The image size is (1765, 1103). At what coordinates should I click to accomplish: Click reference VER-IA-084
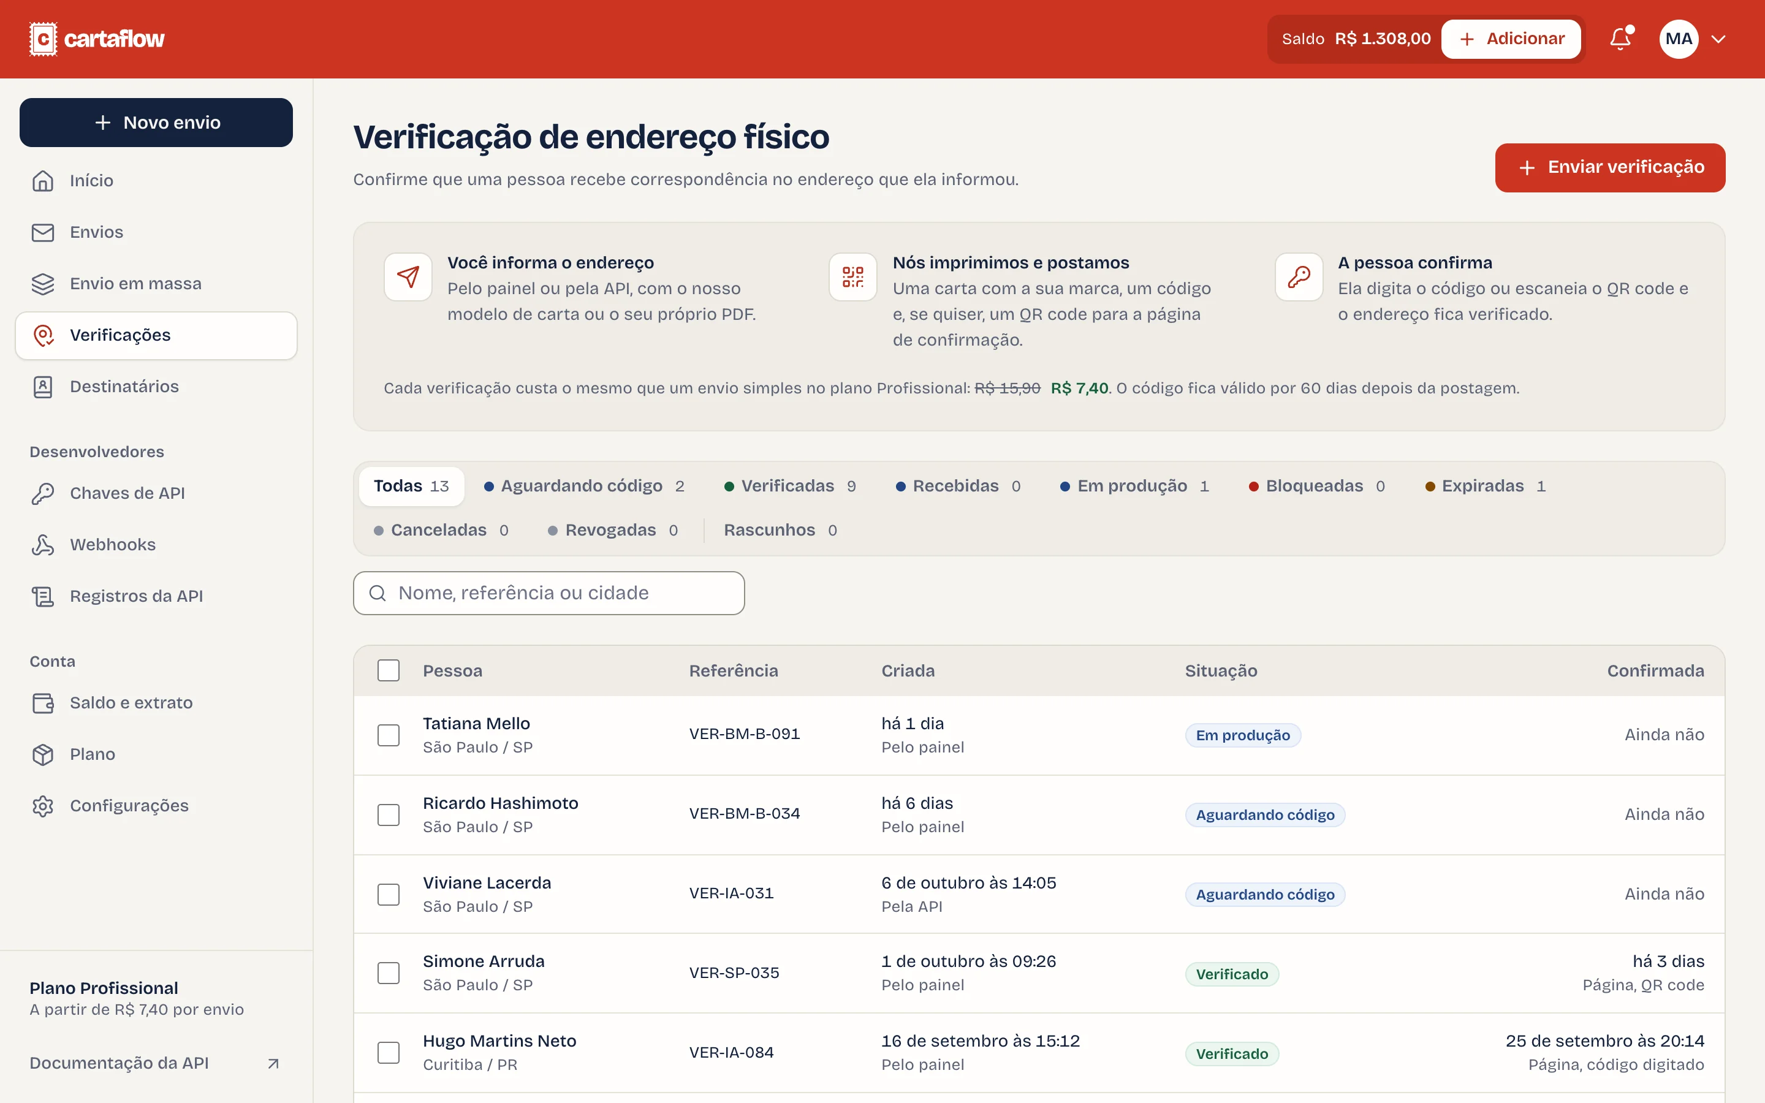[732, 1053]
